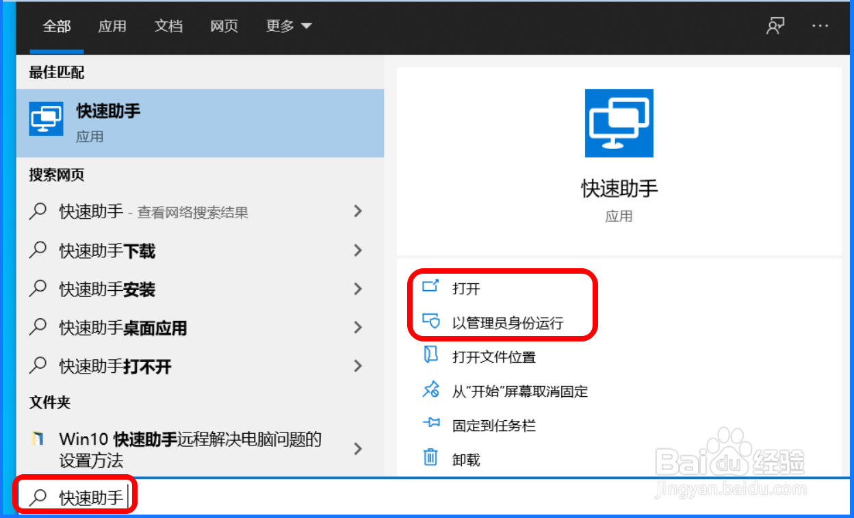Switch to the 应用 tab
The height and width of the screenshot is (518, 854).
pyautogui.click(x=112, y=25)
